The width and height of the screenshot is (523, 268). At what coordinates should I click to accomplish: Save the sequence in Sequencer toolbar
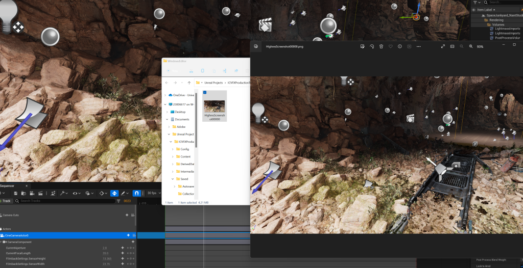(x=16, y=194)
